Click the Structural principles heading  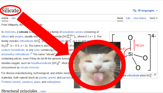pyautogui.click(x=19, y=91)
